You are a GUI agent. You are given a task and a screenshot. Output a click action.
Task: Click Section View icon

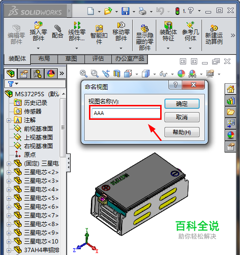[x=117, y=74]
